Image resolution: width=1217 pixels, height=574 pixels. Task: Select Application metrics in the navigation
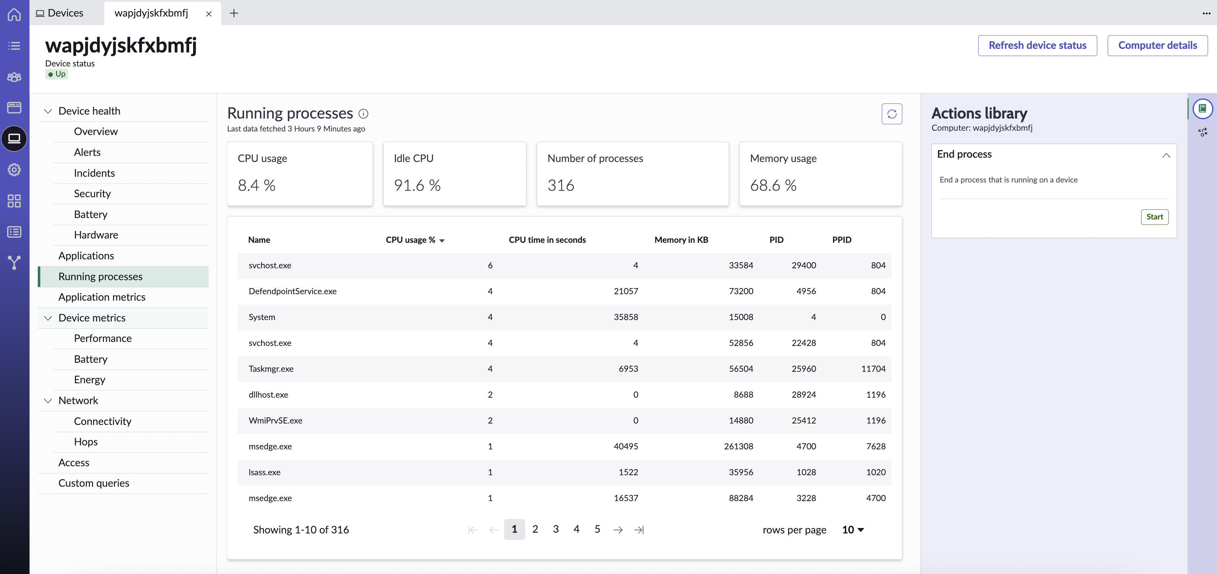pos(102,297)
